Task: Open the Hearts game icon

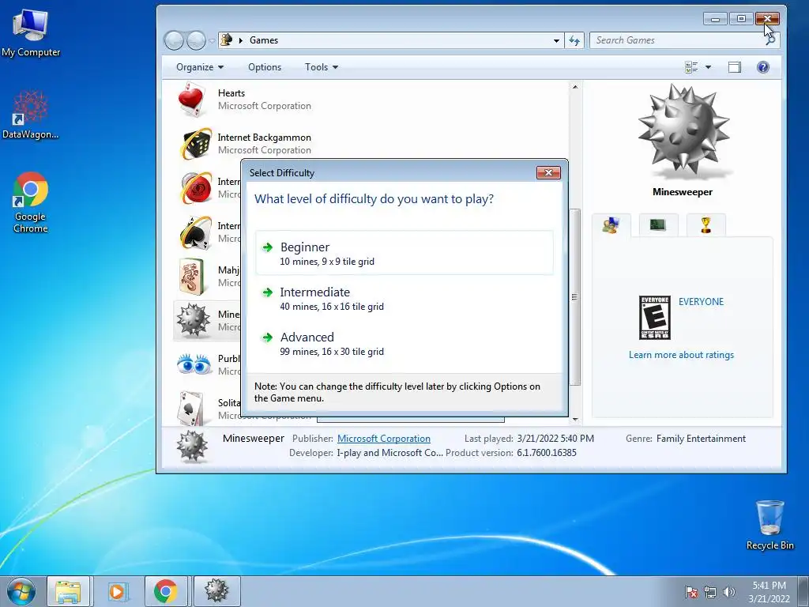Action: tap(191, 100)
